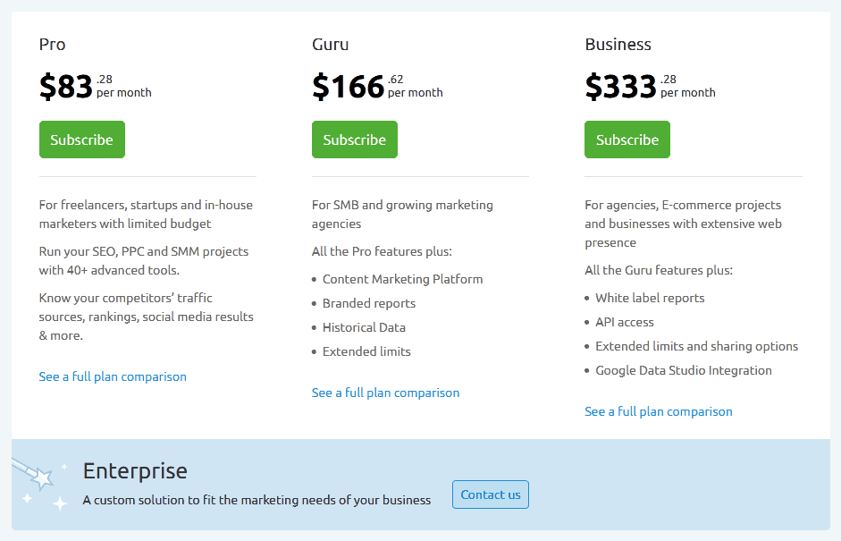Subscribe to the Guru plan
Viewport: 841px width, 541px height.
[354, 139]
